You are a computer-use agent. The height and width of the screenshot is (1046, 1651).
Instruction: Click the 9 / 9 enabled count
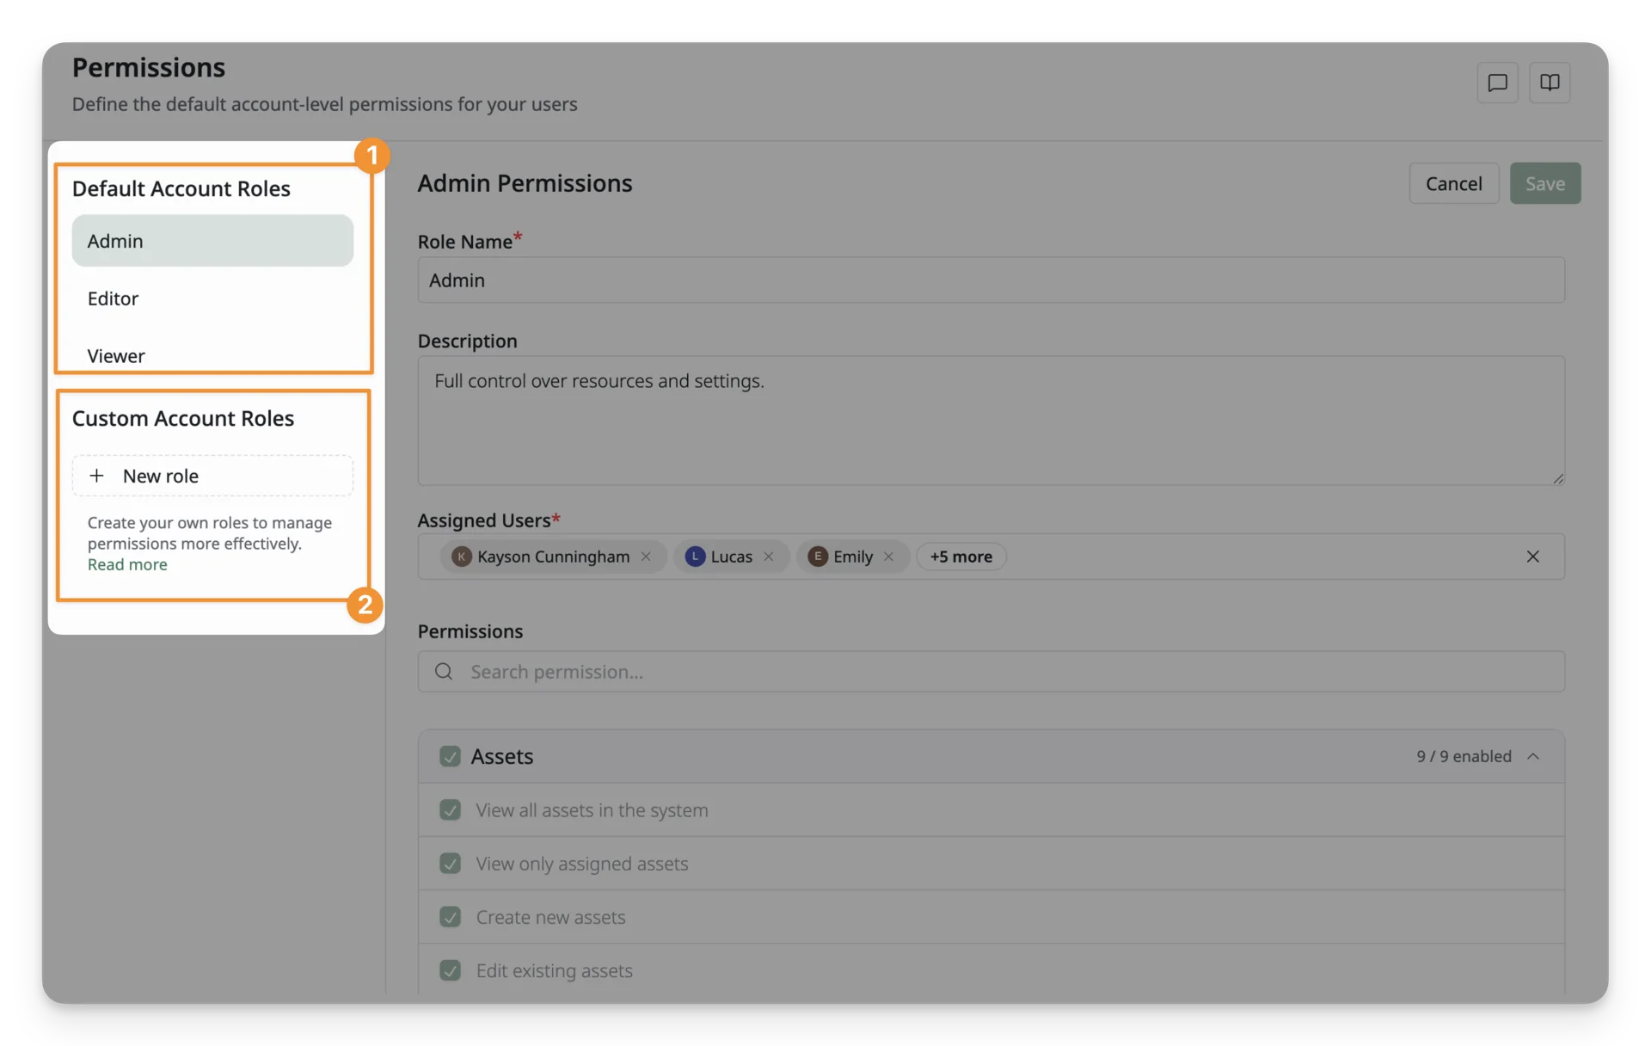pos(1464,756)
